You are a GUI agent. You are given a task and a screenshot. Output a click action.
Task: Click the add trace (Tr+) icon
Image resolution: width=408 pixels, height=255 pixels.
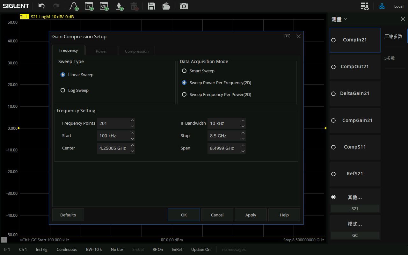click(89, 6)
